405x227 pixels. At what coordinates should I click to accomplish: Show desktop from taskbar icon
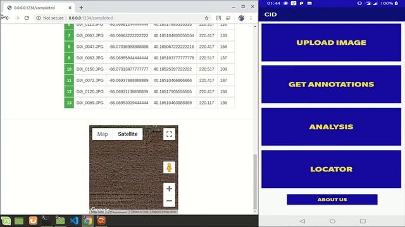pos(19,221)
